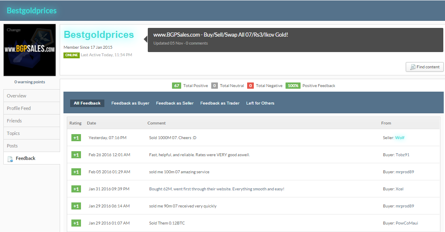Open the Friends tab in sidebar
This screenshot has height=232, width=445.
point(31,121)
